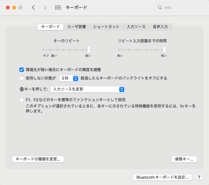Click the 短い label under delay slider
The image size is (209, 185).
164,56
